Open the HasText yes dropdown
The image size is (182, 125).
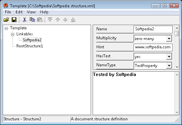coord(169,57)
